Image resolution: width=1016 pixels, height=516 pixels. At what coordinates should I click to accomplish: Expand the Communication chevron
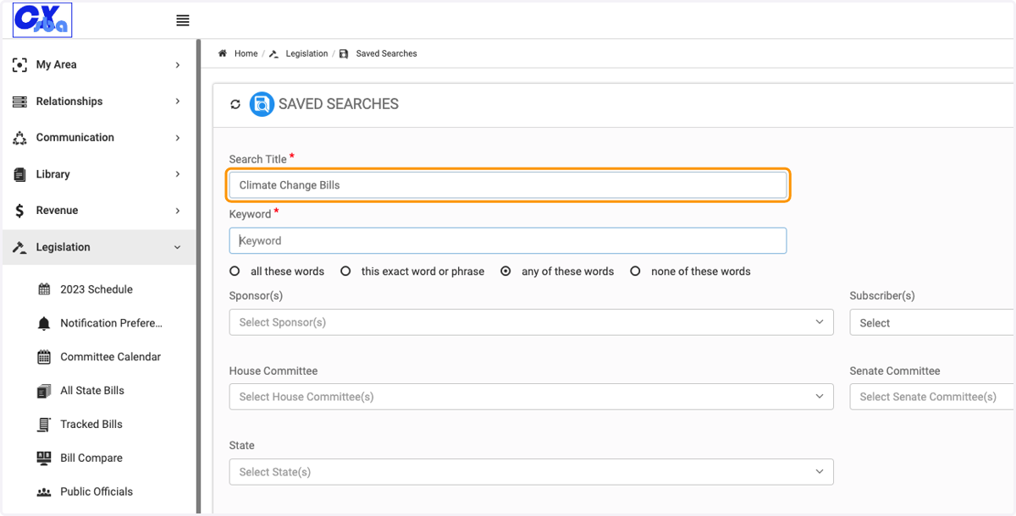[178, 138]
